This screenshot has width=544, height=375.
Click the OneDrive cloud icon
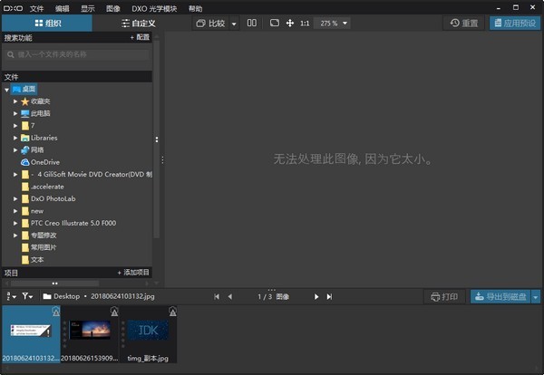[x=25, y=162]
